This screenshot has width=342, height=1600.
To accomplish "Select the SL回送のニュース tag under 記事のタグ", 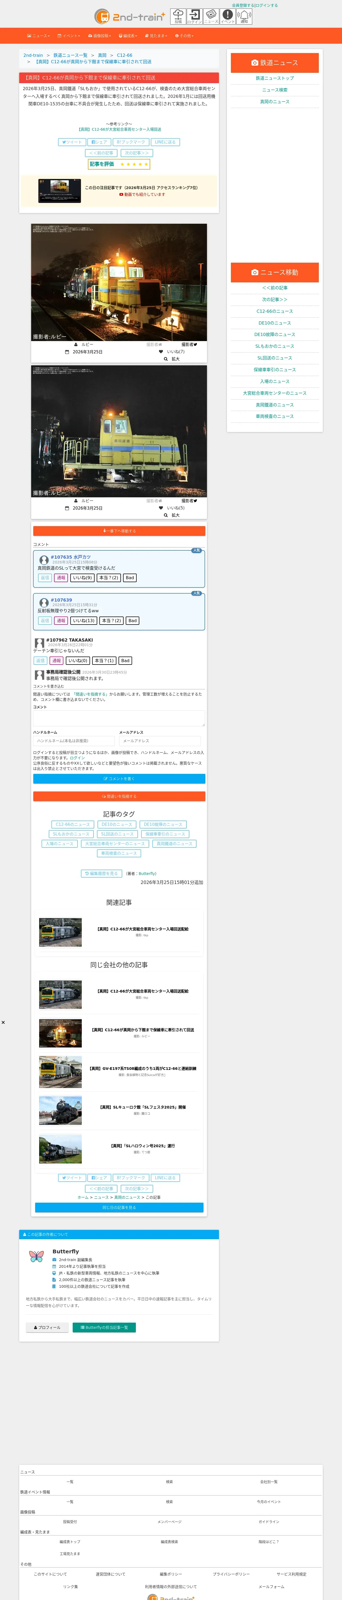I will (x=117, y=834).
